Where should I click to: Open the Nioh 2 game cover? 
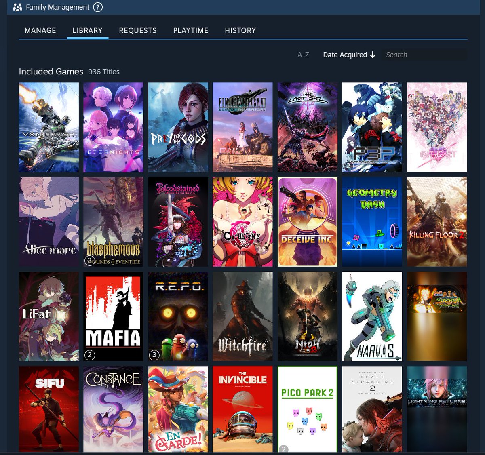pyautogui.click(x=308, y=316)
